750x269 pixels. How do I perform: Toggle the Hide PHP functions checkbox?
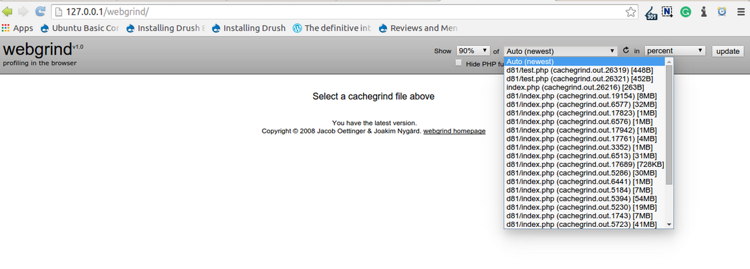pos(459,63)
